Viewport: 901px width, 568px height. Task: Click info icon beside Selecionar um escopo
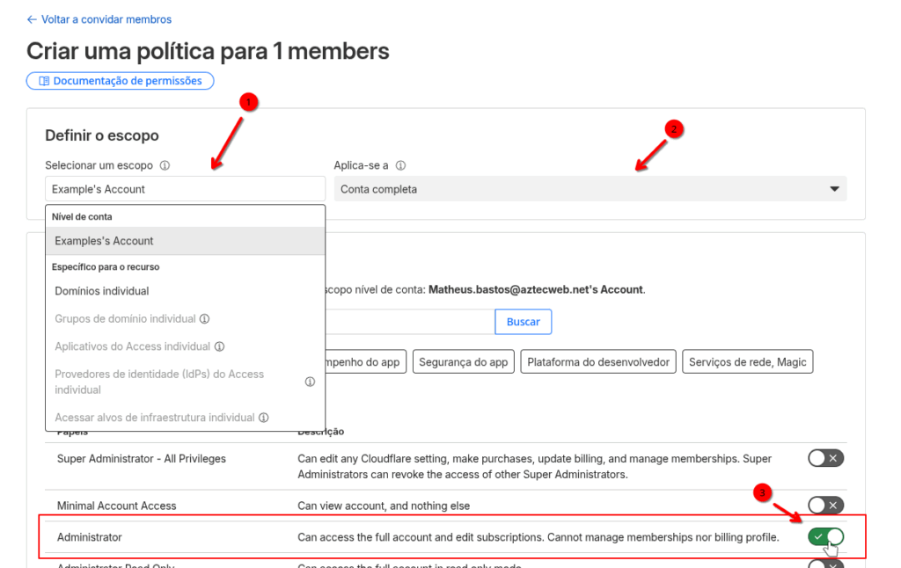pyautogui.click(x=165, y=165)
